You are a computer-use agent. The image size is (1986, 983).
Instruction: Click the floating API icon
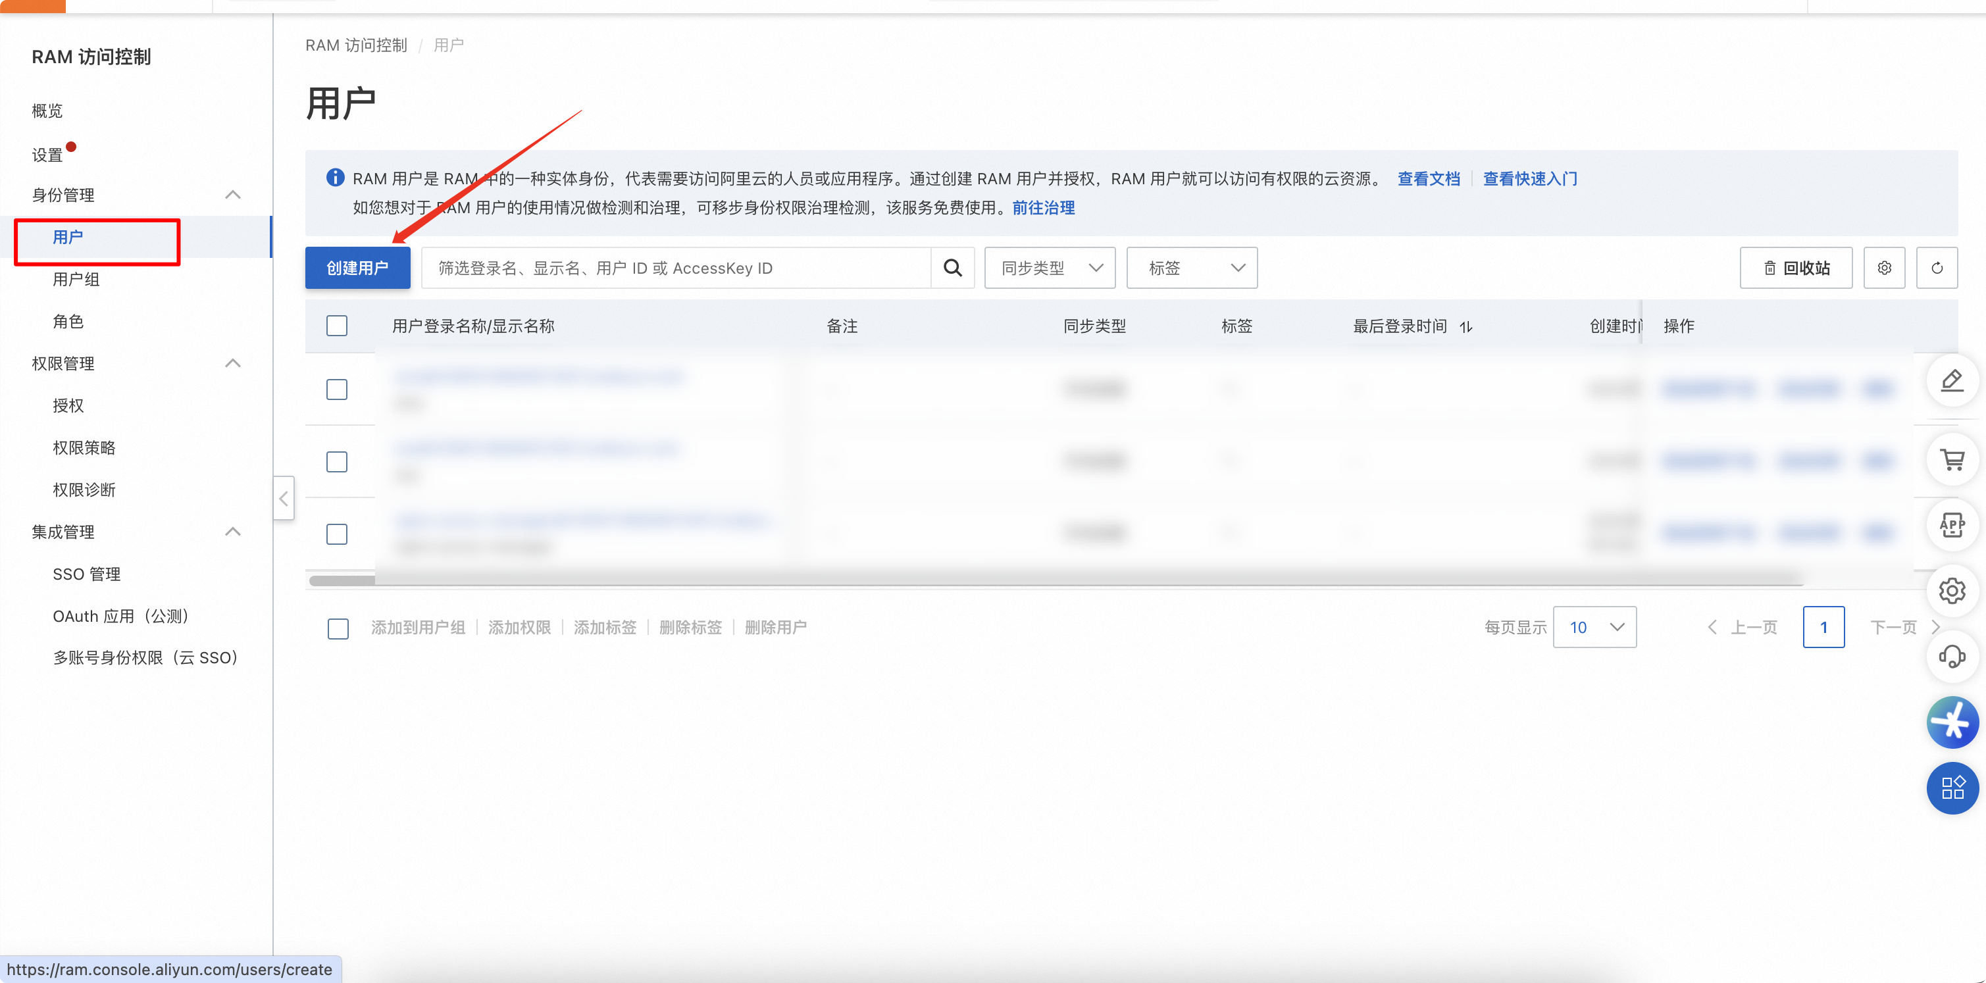(x=1952, y=525)
